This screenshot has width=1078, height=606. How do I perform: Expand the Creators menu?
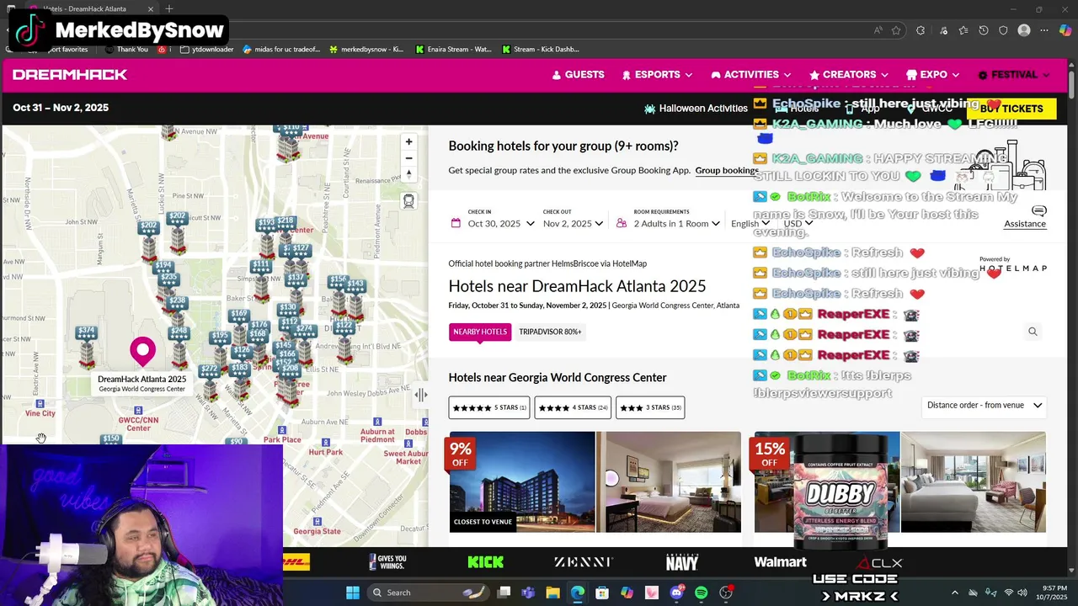click(x=849, y=75)
